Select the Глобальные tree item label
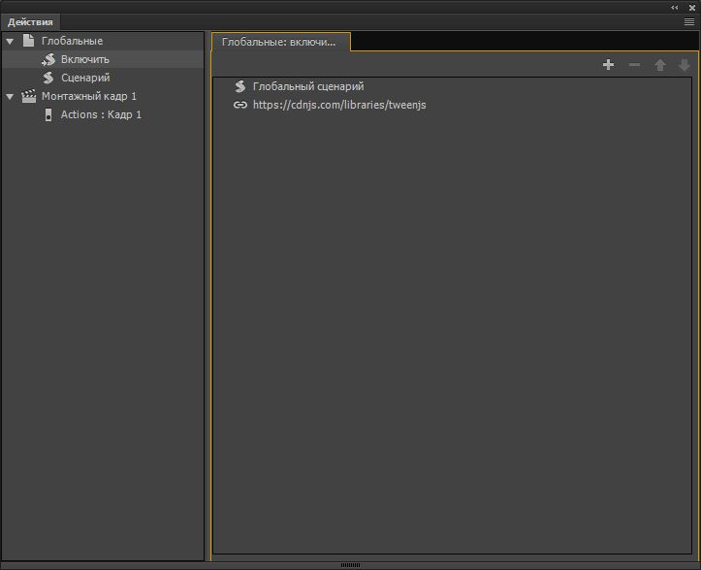 pos(72,41)
